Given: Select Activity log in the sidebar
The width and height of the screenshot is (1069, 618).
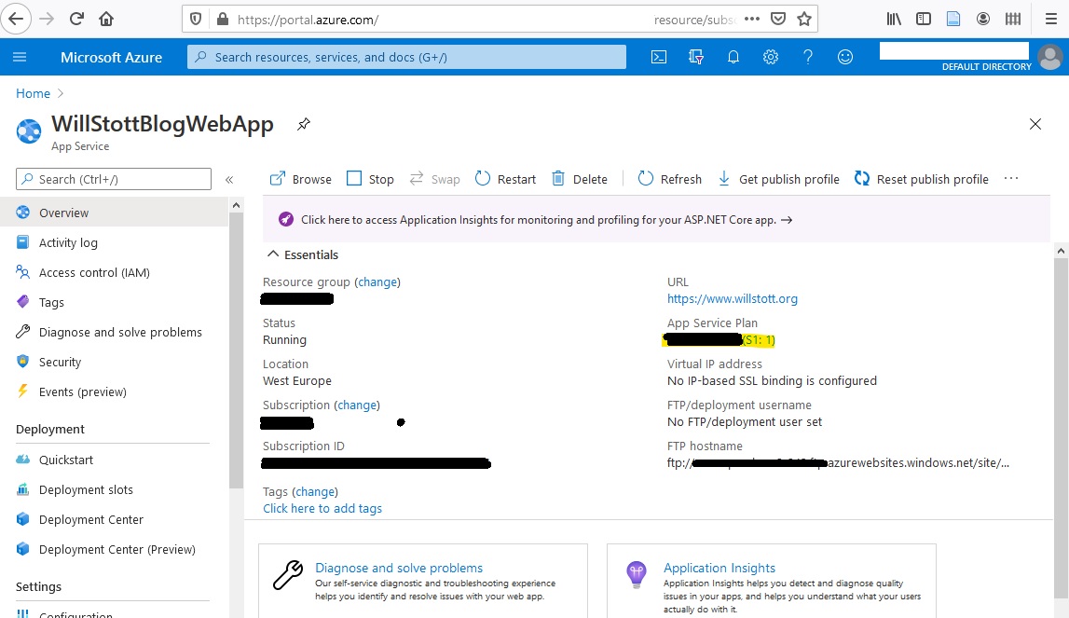Looking at the screenshot, I should point(70,242).
